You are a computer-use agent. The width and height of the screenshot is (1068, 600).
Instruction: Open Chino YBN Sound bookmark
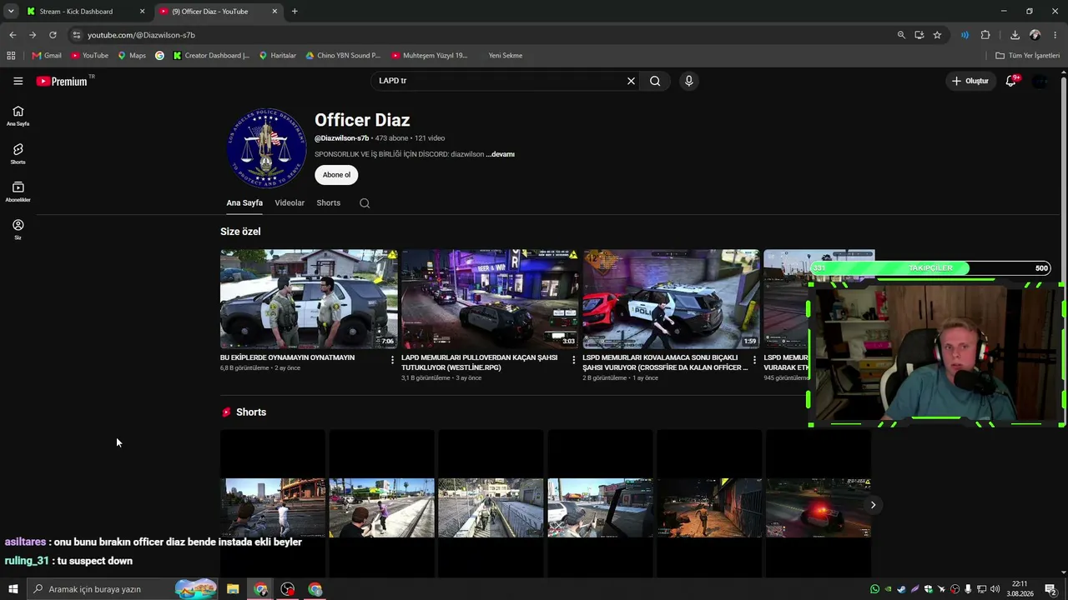(343, 56)
